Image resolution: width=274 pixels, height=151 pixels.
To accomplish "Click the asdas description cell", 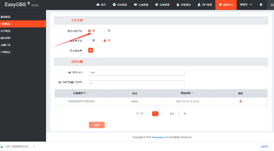I will (x=135, y=101).
